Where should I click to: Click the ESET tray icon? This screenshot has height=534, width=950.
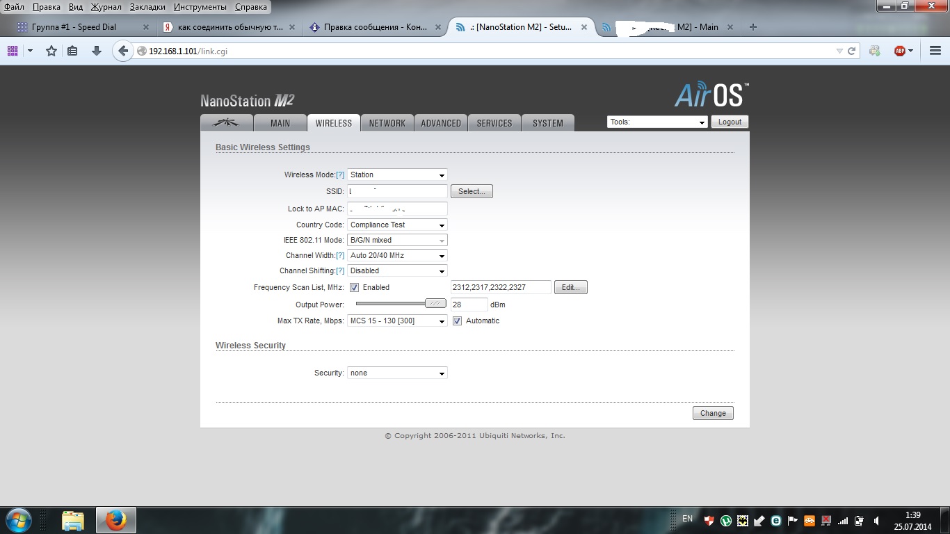776,520
